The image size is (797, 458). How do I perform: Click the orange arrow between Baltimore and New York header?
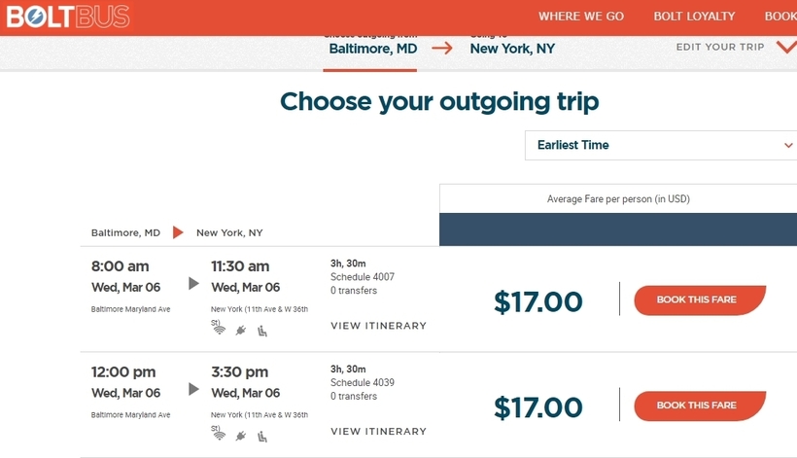point(442,49)
